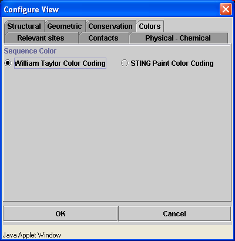
Task: Click the William Taylor Color Coding label
Action: click(60, 63)
